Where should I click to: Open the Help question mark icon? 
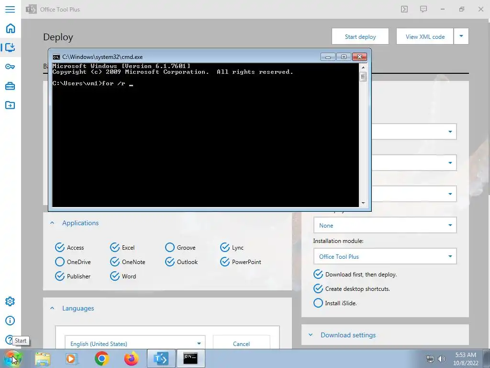[x=9, y=340]
